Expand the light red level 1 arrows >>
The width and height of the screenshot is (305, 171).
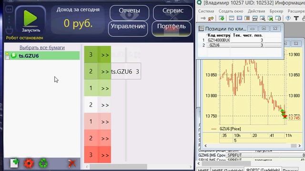coord(104,122)
